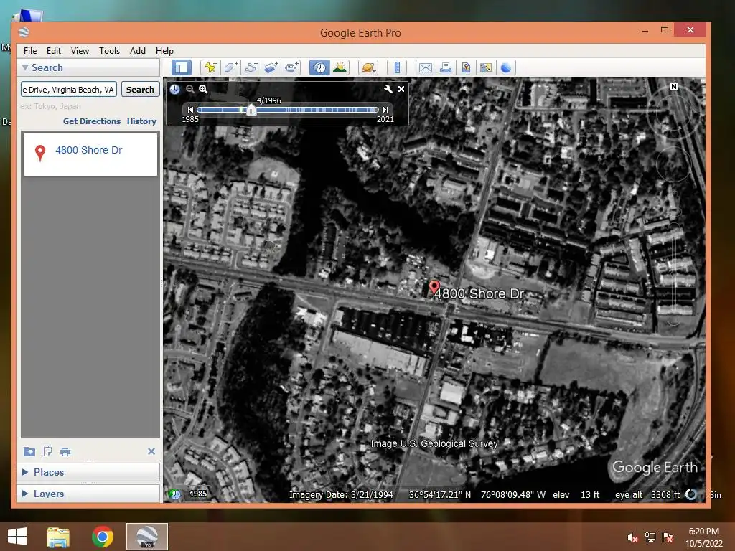Click the Record a Tour icon
The height and width of the screenshot is (551, 735).
click(x=291, y=67)
